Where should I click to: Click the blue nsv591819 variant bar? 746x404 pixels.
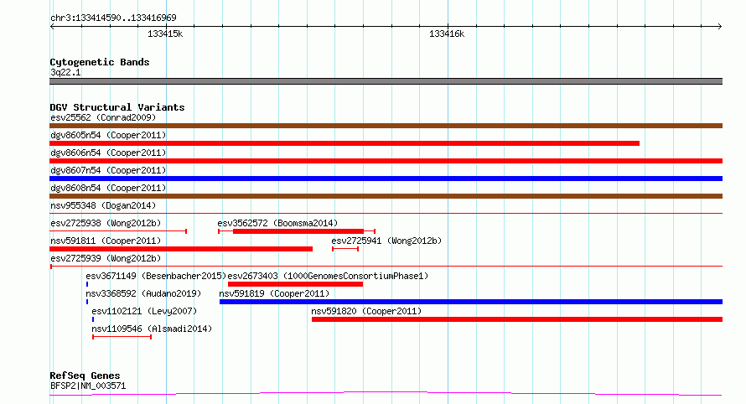click(x=471, y=302)
